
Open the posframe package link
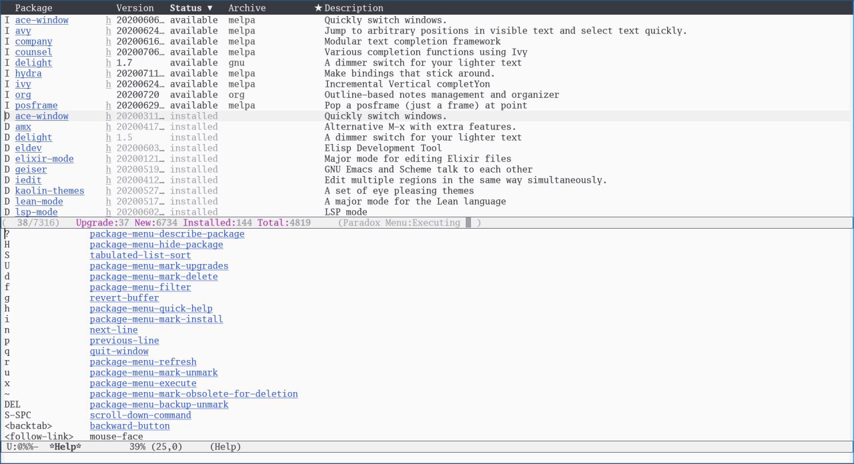tap(36, 105)
